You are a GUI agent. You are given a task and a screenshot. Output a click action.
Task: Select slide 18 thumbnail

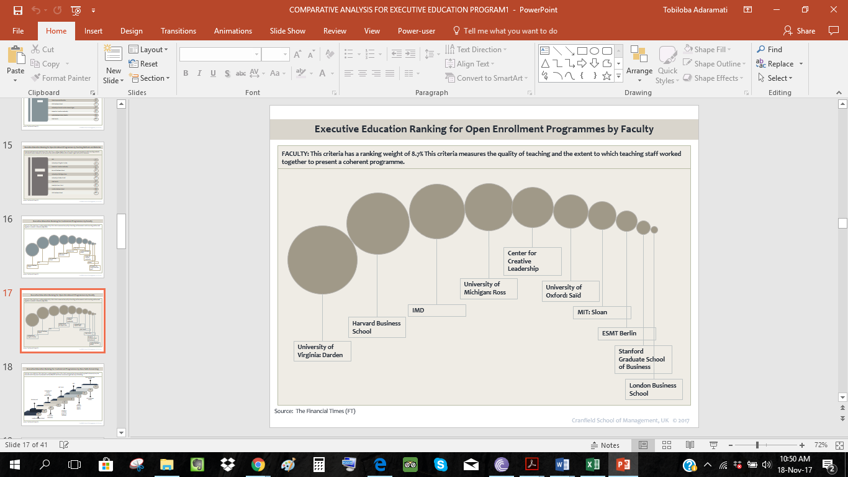(63, 395)
